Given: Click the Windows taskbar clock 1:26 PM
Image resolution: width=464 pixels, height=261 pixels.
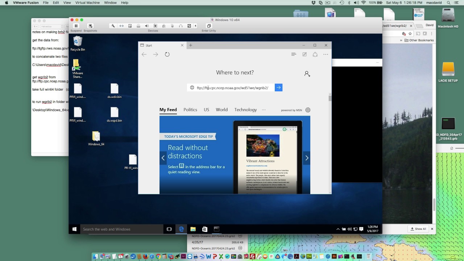Looking at the screenshot, I should tap(373, 229).
